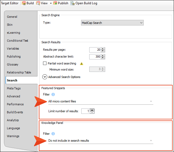Click the View icon in the toolbar
This screenshot has width=174, height=152.
click(38, 3)
